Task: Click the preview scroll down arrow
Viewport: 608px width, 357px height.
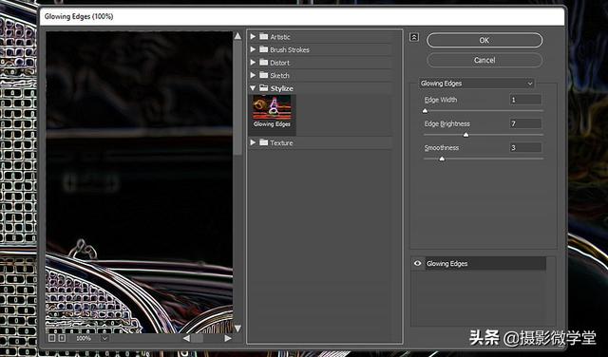Action: point(237,329)
